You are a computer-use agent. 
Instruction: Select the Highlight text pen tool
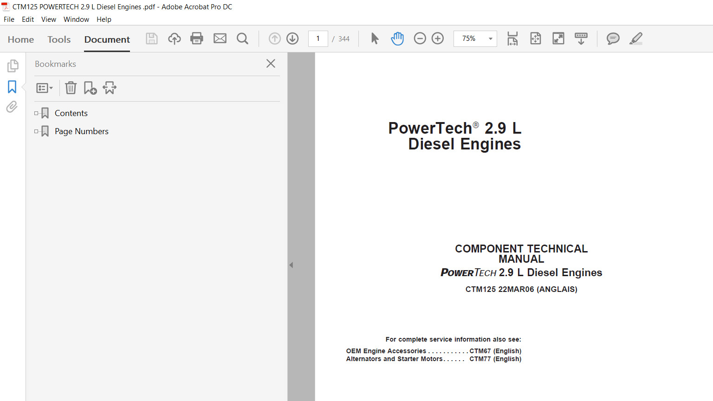[x=636, y=39]
